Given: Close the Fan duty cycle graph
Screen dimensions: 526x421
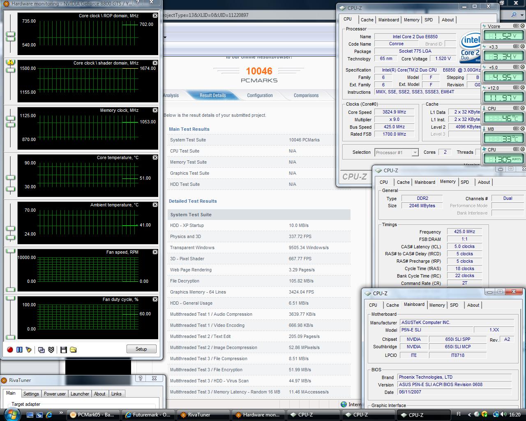Looking at the screenshot, I should (x=155, y=299).
